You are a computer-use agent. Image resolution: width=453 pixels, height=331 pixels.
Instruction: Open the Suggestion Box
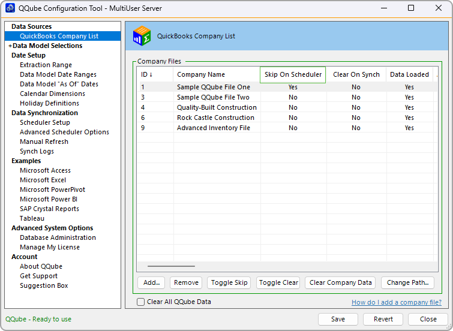44,285
